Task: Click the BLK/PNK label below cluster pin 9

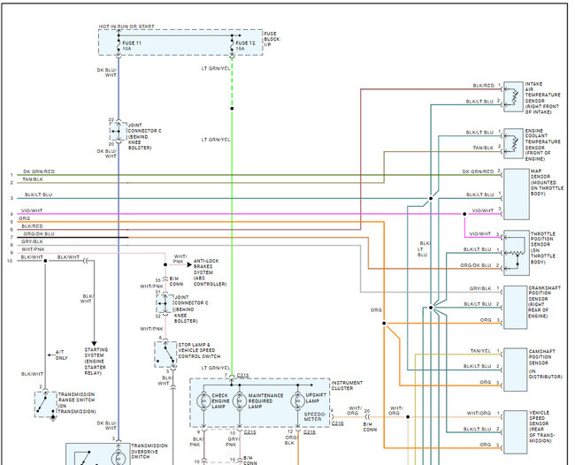Action: click(195, 442)
